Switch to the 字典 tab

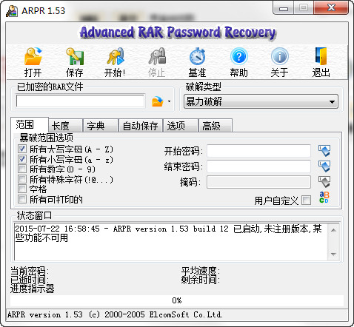tap(101, 126)
